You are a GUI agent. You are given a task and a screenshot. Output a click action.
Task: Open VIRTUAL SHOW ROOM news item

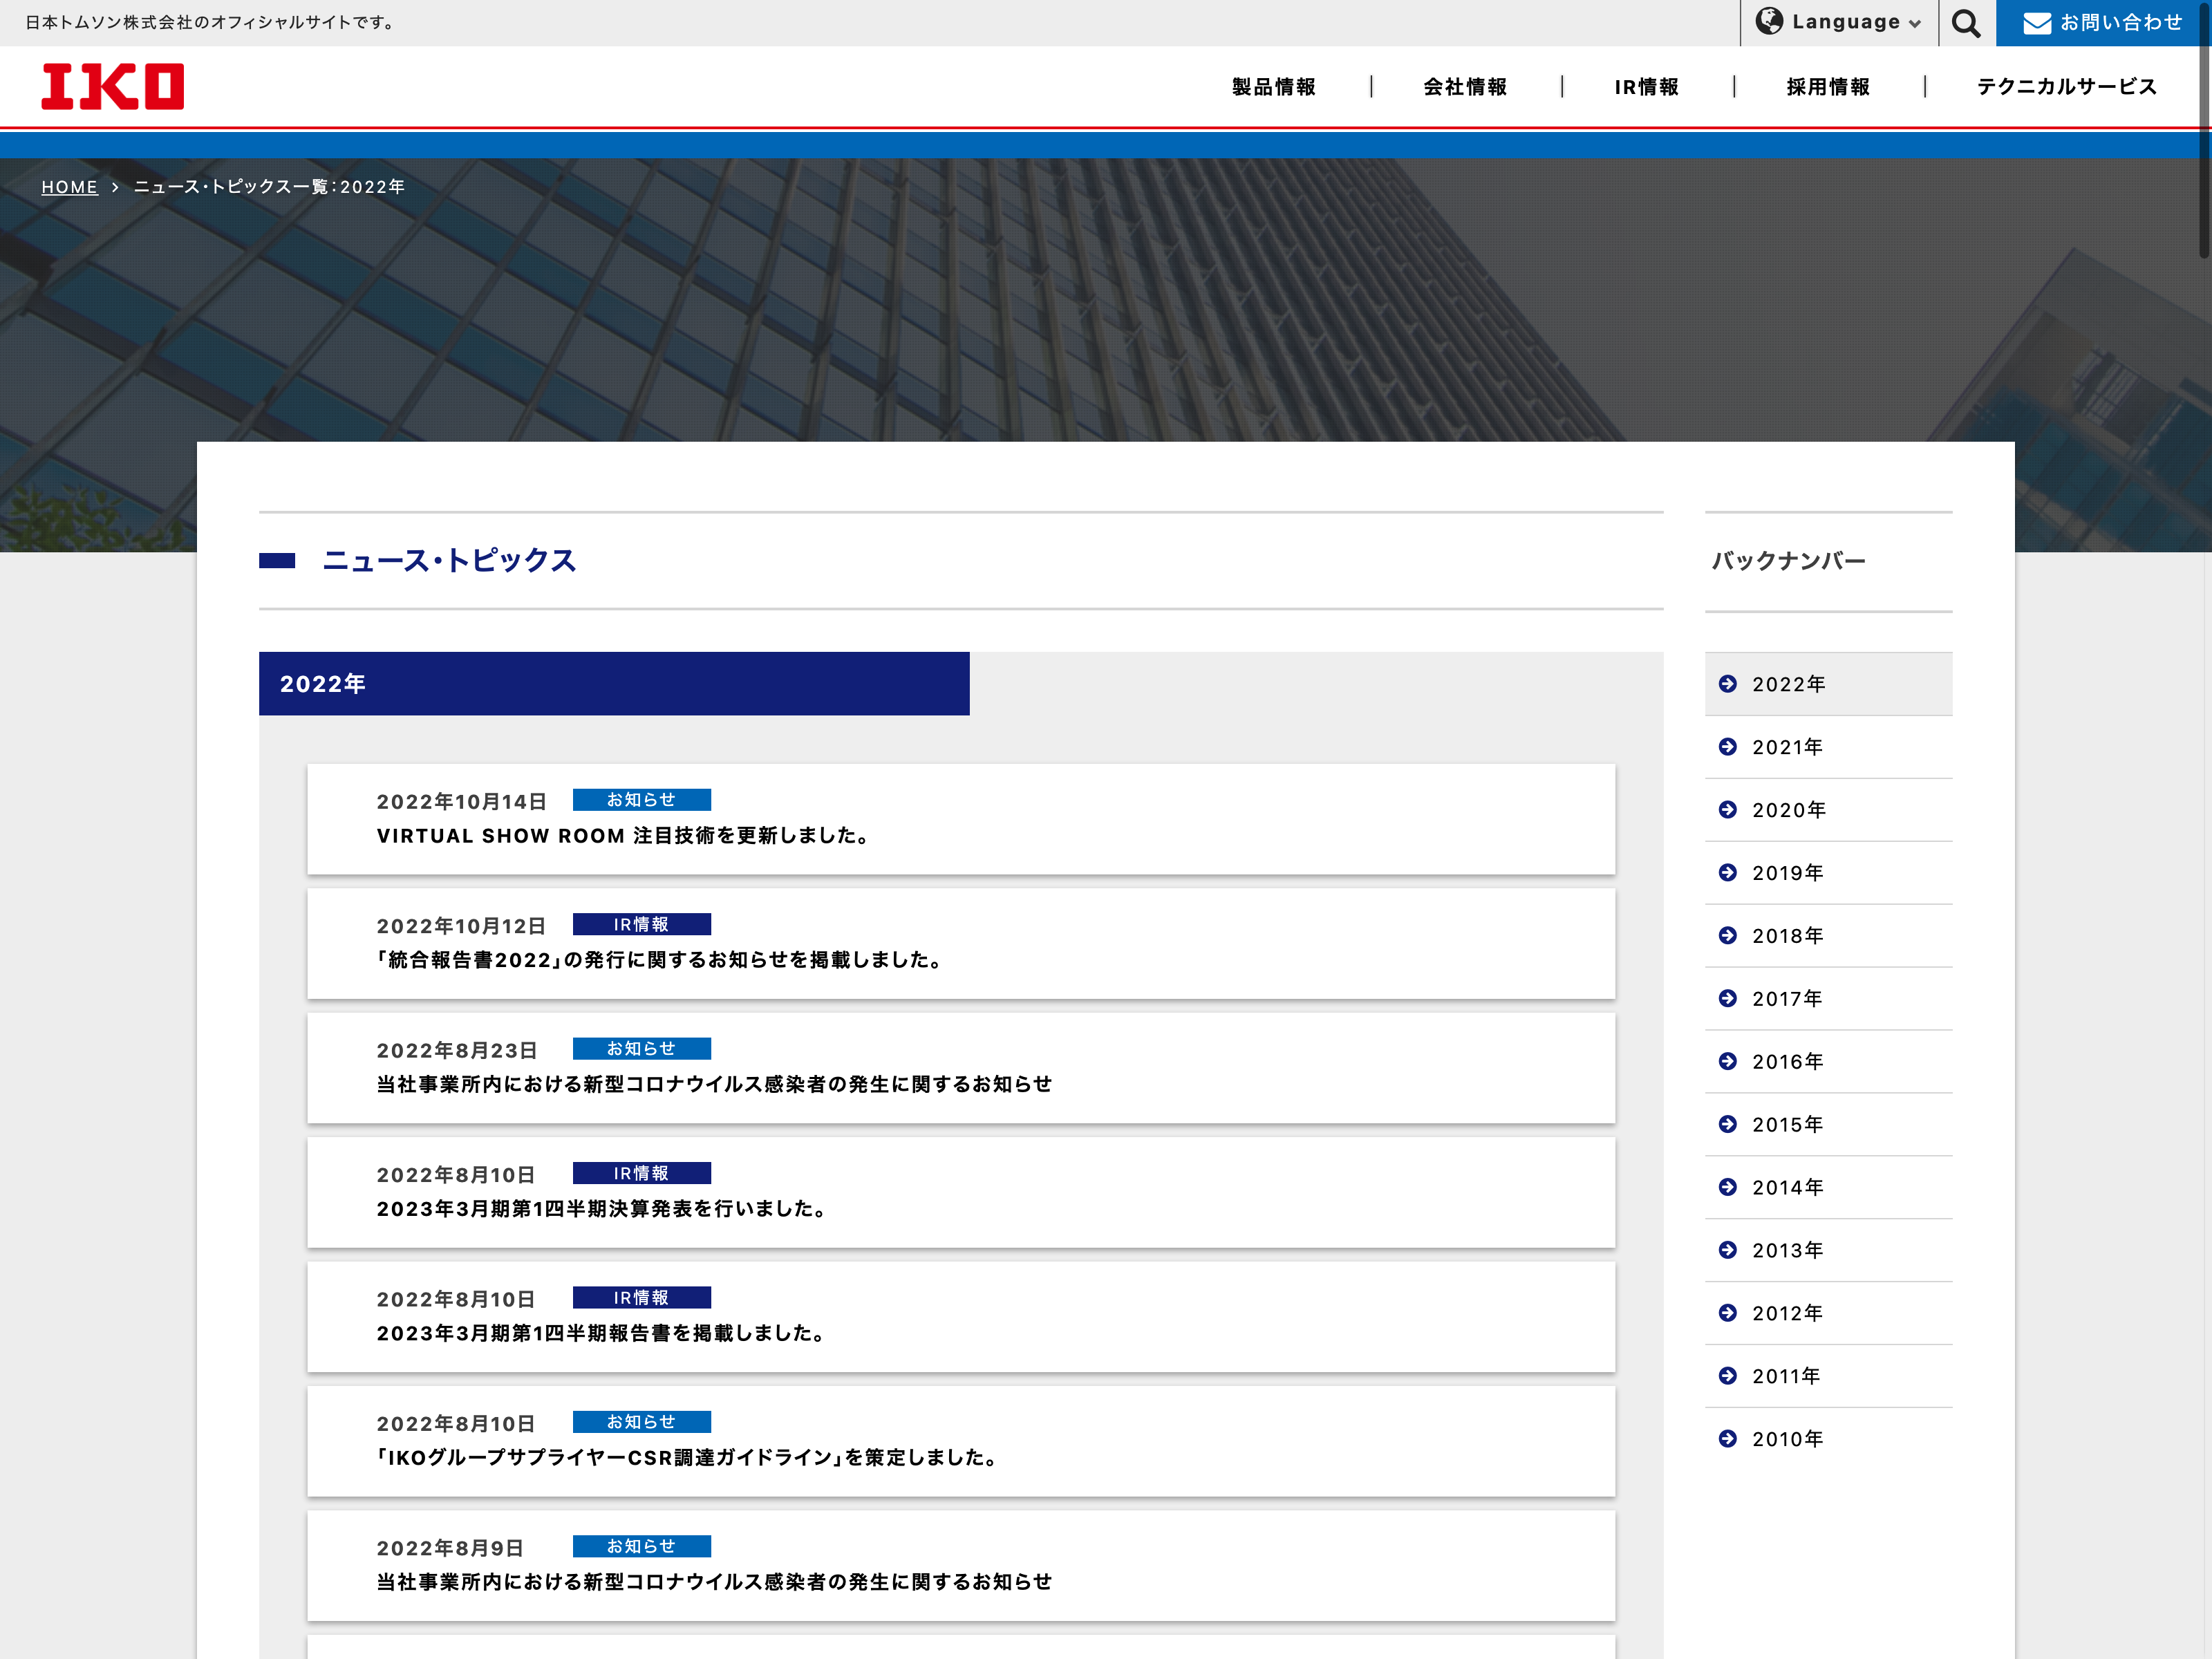coord(622,835)
